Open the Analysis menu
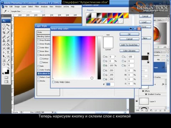 pos(44,7)
